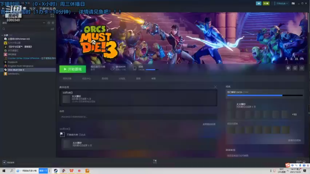This screenshot has width=310, height=174.
Task: Open Windows Start menu
Action: (x=3, y=171)
